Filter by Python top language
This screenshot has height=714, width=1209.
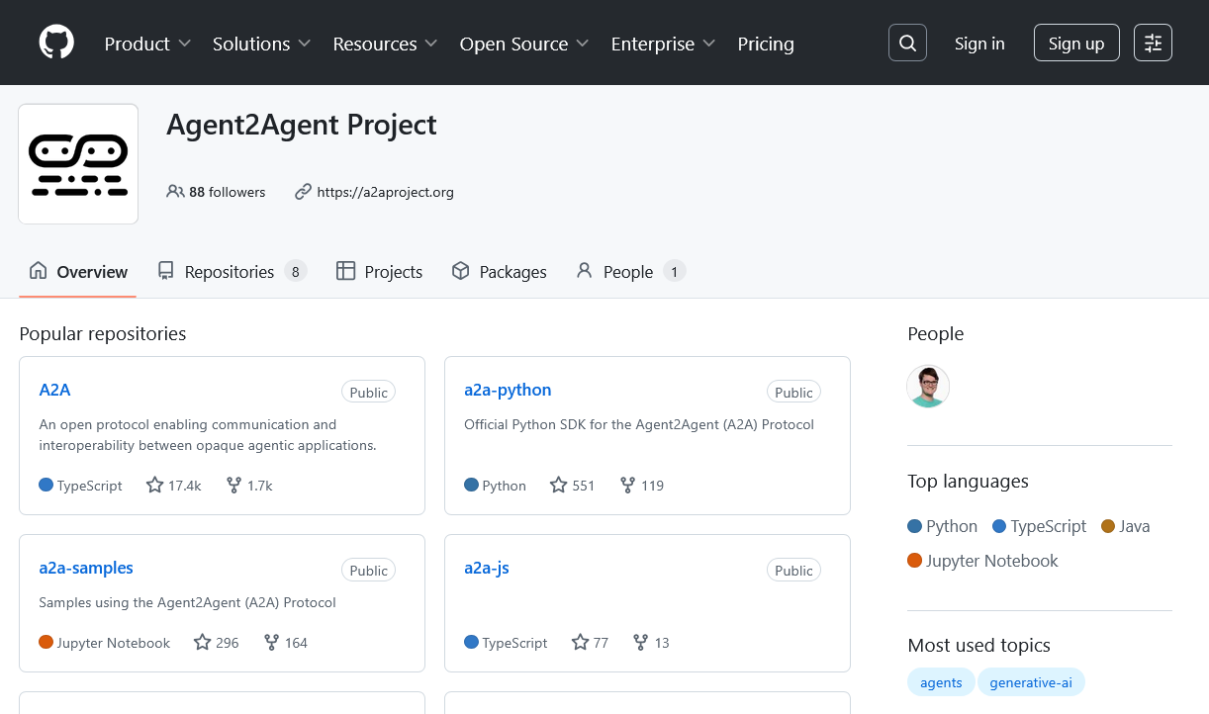click(942, 526)
